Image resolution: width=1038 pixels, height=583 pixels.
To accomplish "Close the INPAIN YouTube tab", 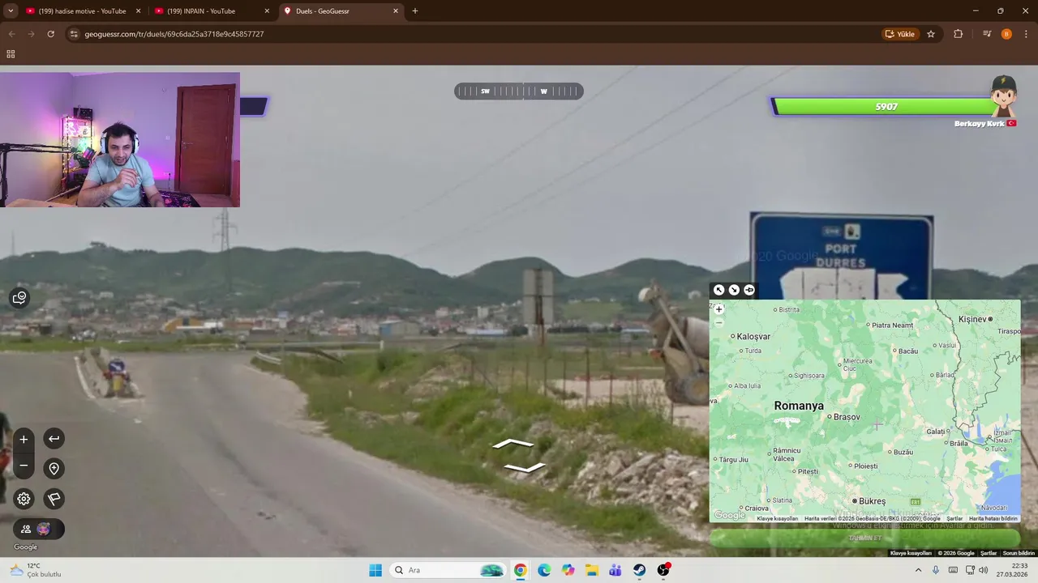I will tap(267, 11).
